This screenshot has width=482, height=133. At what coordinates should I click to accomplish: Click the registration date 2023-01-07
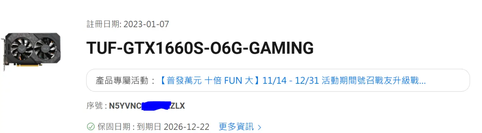tap(146, 24)
